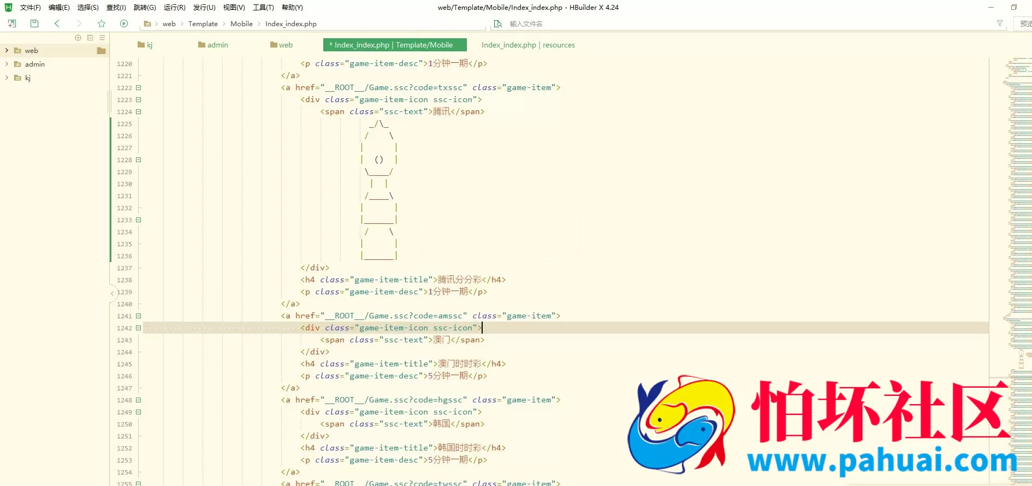
Task: Locate current file in the project tree
Action: tap(78, 38)
